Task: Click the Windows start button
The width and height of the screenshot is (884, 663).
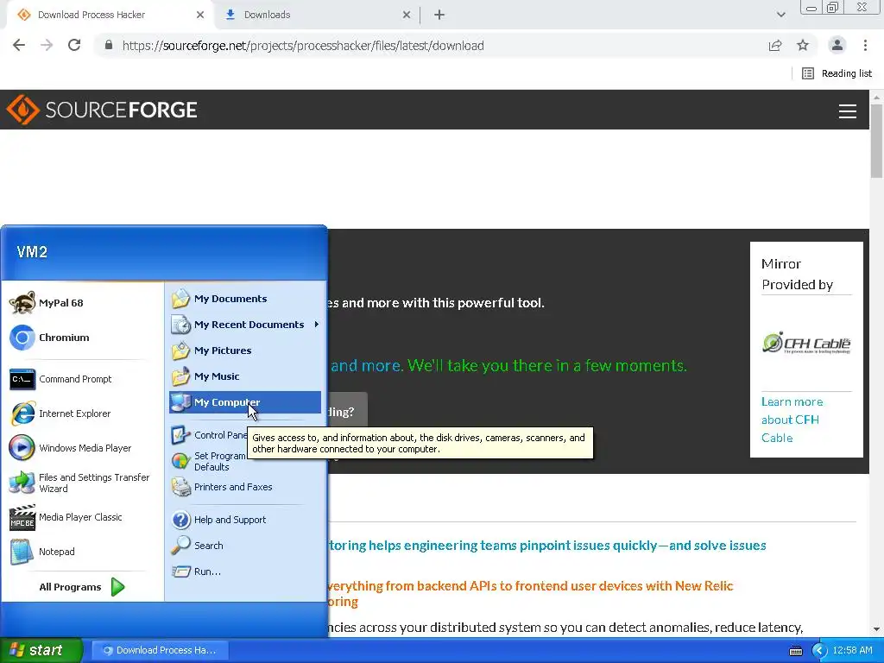Action: (x=41, y=650)
